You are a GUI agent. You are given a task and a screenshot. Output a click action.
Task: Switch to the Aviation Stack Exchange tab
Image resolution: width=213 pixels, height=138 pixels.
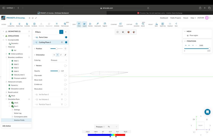click(x=159, y=13)
